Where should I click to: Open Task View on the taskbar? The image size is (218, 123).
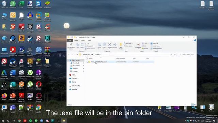pyautogui.click(x=14, y=121)
